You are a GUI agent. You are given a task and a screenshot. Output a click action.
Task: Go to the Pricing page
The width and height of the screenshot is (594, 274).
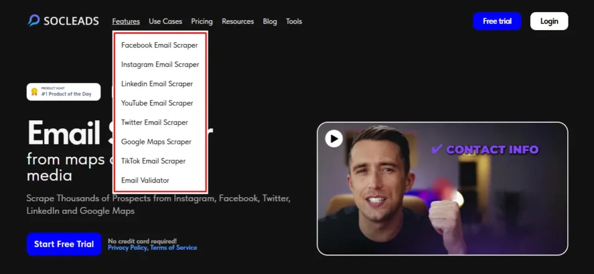(202, 21)
